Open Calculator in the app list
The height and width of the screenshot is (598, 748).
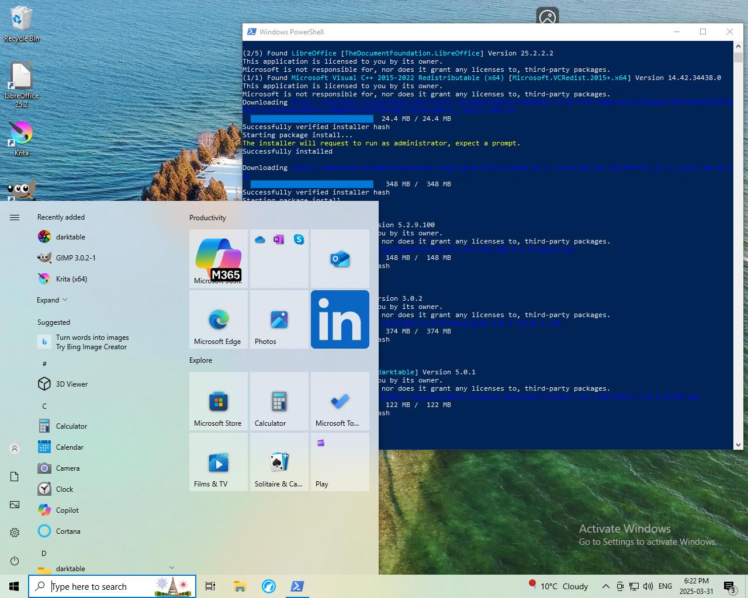click(x=105, y=426)
